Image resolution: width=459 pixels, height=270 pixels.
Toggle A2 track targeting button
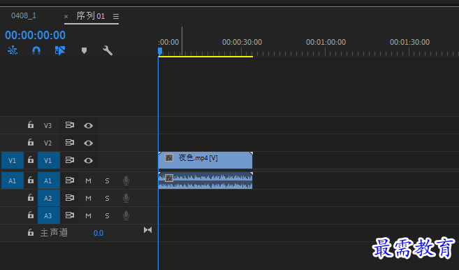point(49,198)
